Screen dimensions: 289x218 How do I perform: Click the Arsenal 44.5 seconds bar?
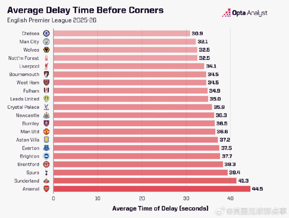coord(152,189)
